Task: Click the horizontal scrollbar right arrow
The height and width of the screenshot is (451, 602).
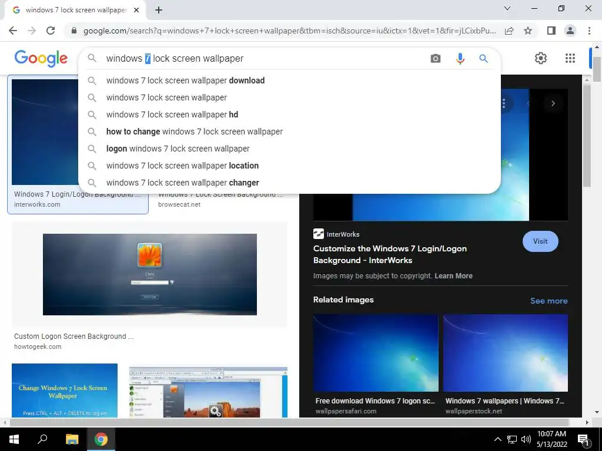Action: point(587,423)
